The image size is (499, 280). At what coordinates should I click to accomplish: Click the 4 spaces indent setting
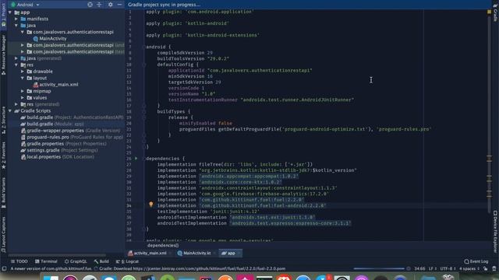469,268
